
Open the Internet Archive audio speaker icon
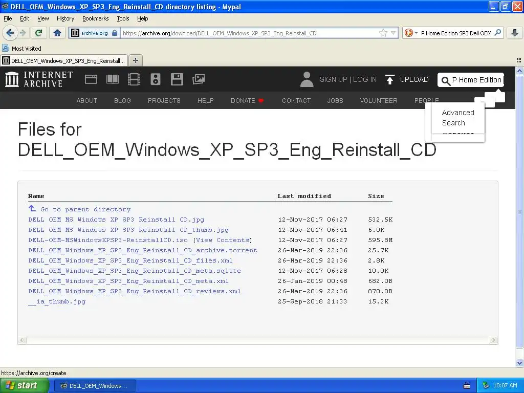coord(156,79)
